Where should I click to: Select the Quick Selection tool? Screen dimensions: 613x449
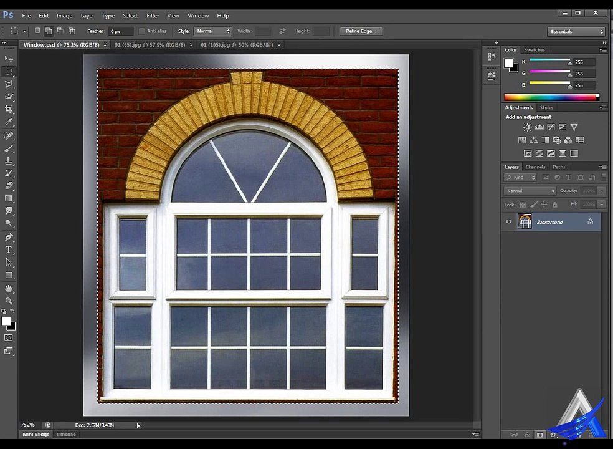[x=9, y=97]
